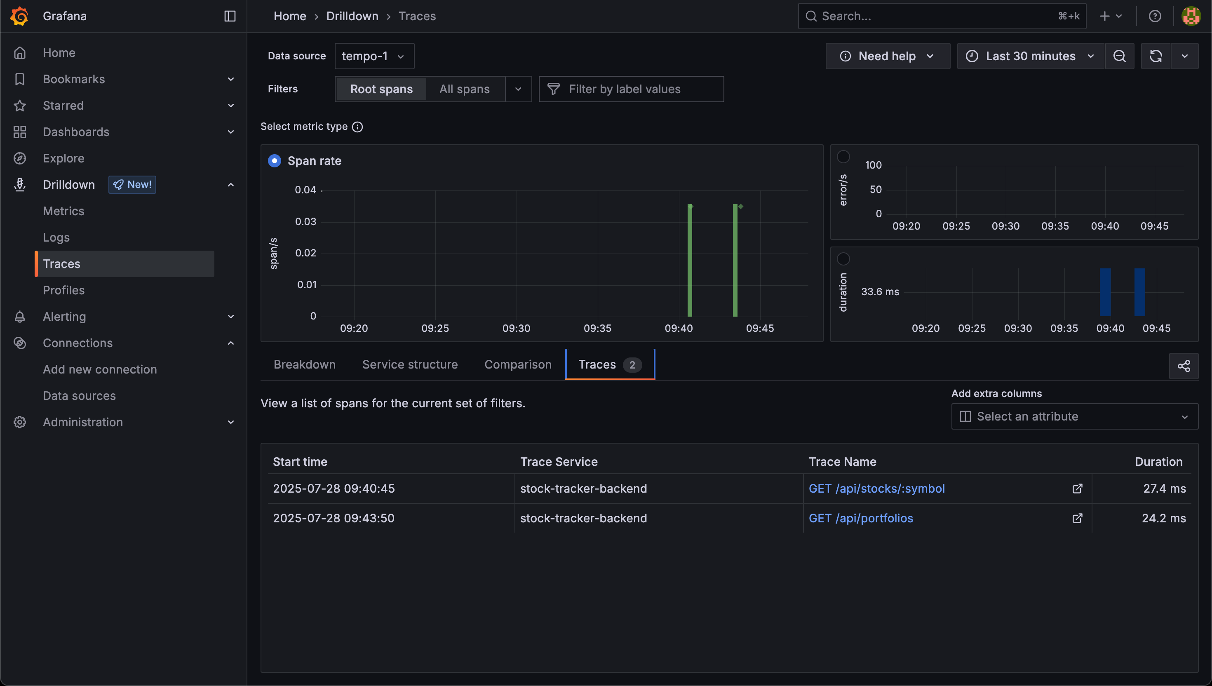1212x686 pixels.
Task: Open GET /api/stocks/:symbol external link icon
Action: tap(1077, 489)
